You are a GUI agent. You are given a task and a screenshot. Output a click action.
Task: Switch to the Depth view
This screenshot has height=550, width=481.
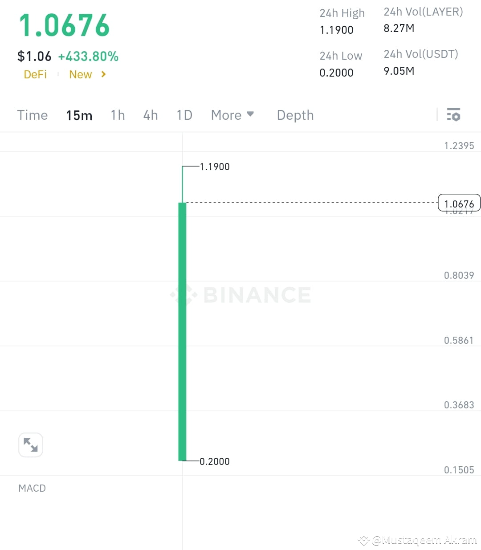click(x=295, y=115)
